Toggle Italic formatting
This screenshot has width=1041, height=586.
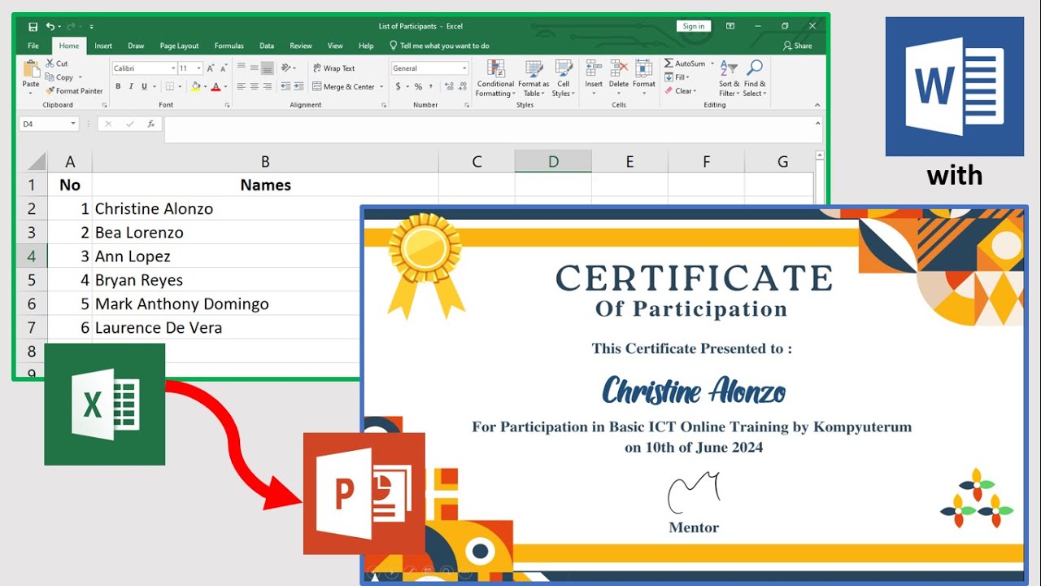[131, 86]
